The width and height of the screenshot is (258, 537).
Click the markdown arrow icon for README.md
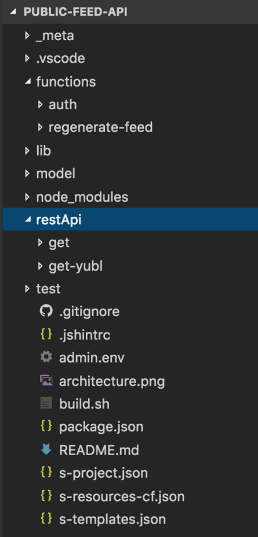point(46,450)
